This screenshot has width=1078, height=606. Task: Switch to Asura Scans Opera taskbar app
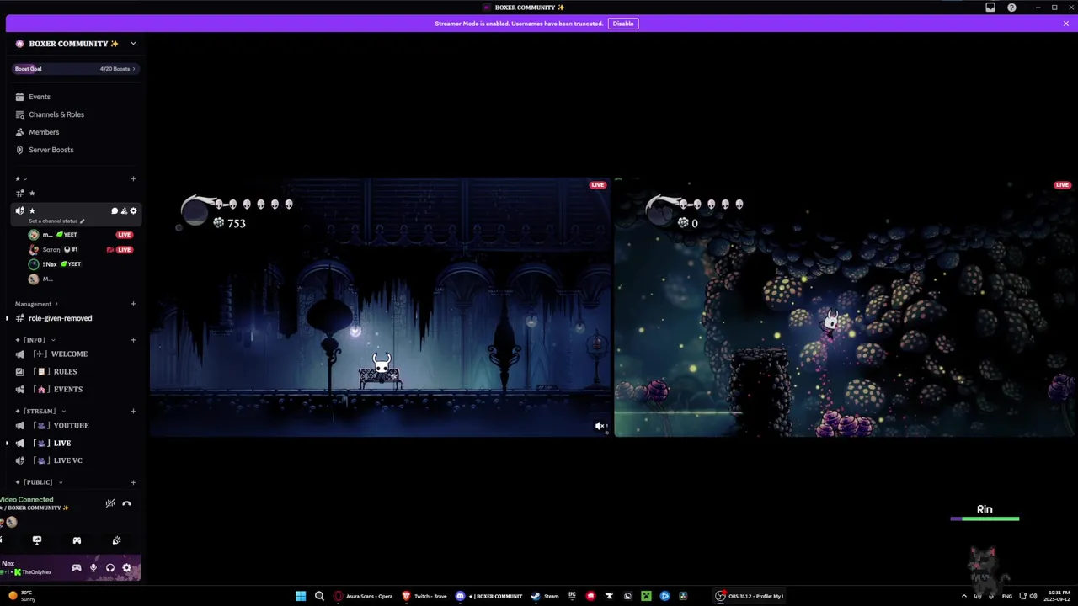tap(363, 596)
